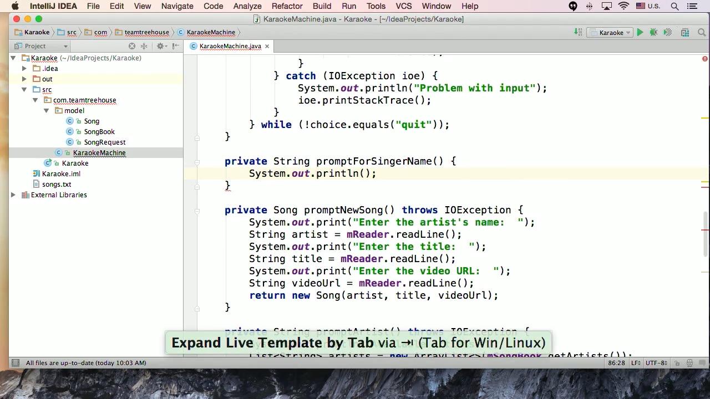Open the Project Structure icon
710x399 pixels.
(x=685, y=32)
